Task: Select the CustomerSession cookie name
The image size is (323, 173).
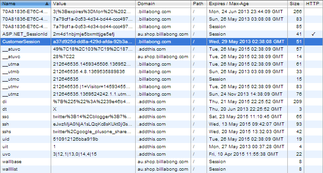Action: (21, 42)
